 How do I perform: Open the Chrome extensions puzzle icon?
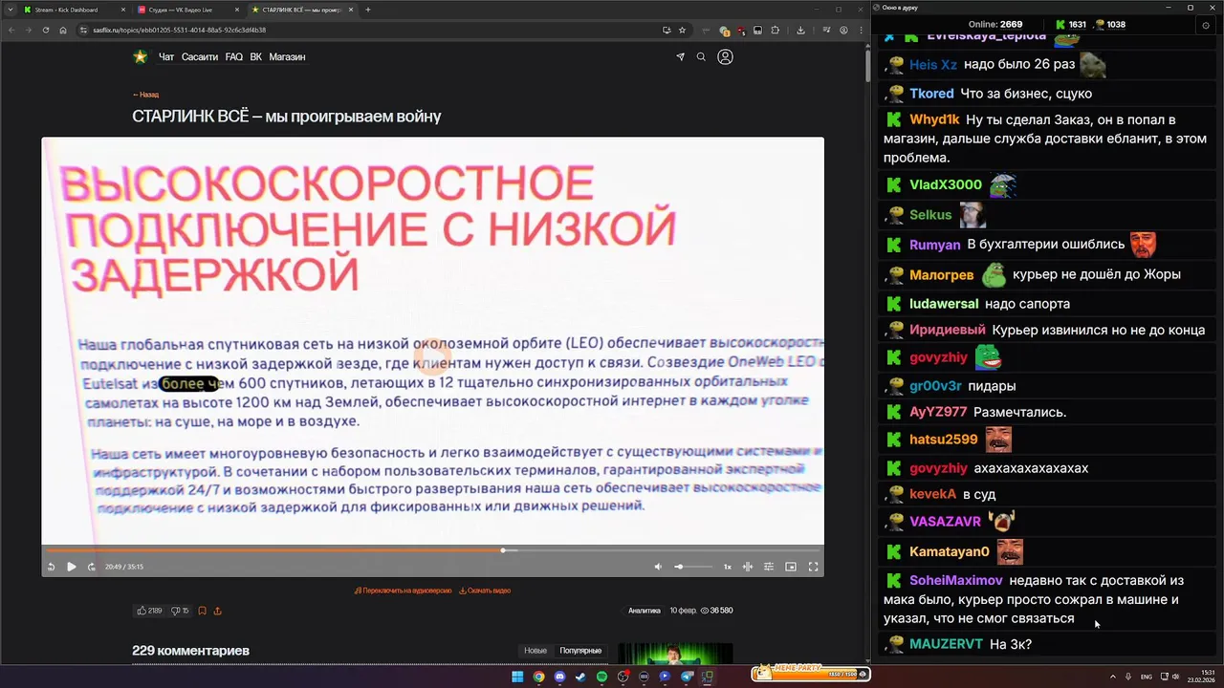pyautogui.click(x=776, y=30)
